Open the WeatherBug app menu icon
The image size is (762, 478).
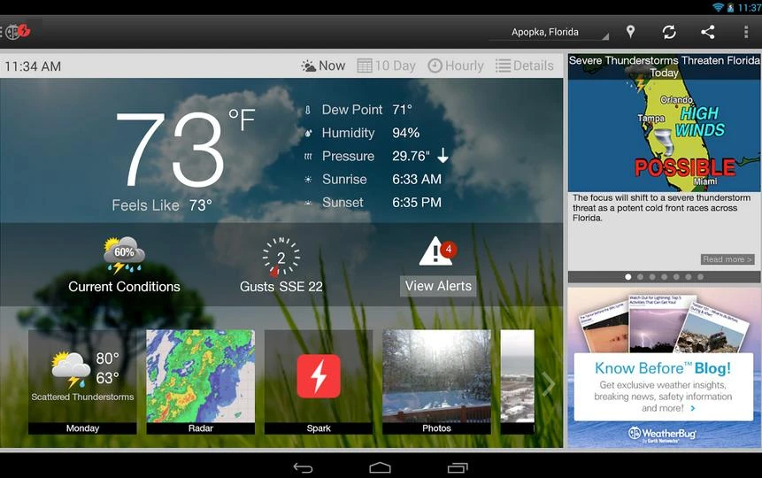[x=17, y=32]
